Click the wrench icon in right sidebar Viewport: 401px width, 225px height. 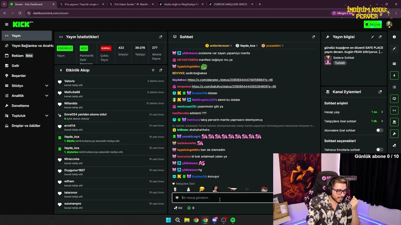tap(394, 134)
